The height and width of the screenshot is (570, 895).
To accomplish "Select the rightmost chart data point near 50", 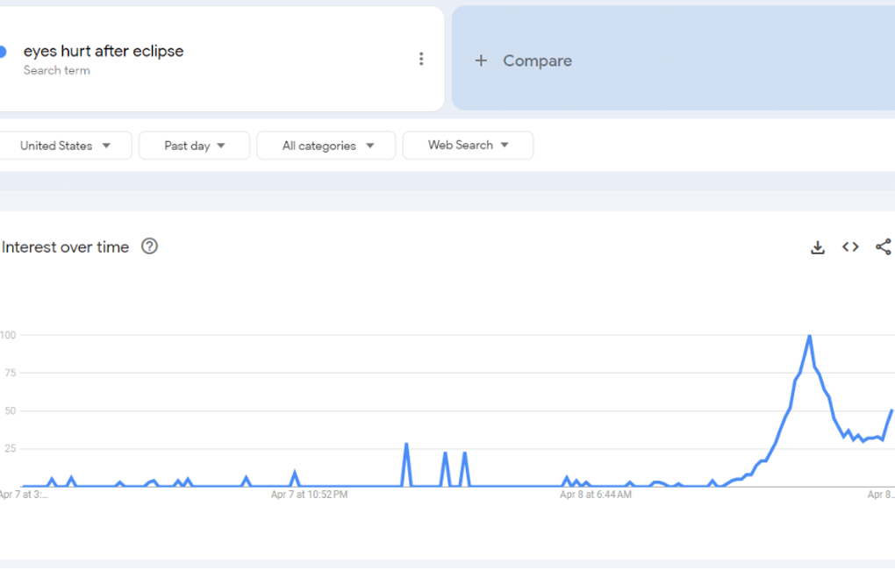I will click(x=891, y=410).
